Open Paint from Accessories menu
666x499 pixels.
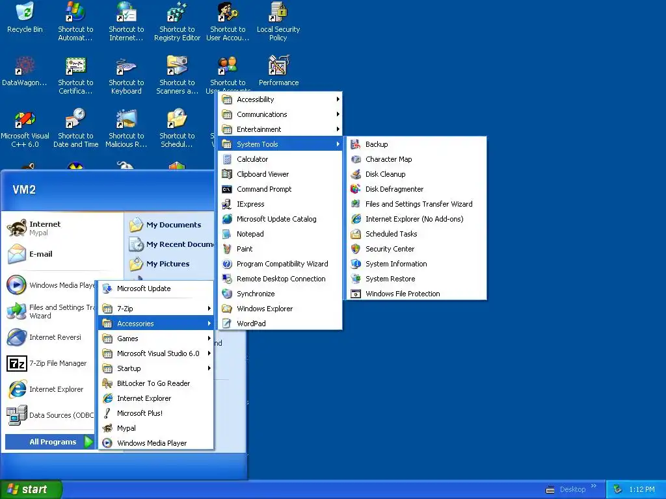click(280, 249)
